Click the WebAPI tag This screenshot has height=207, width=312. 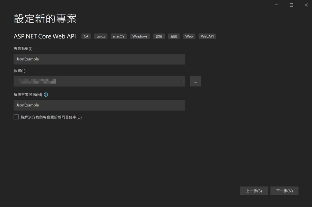[x=207, y=36]
